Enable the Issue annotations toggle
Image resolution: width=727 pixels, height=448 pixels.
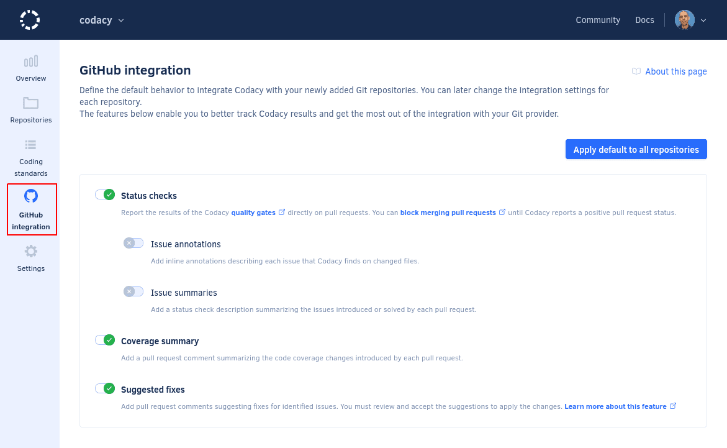(x=133, y=243)
